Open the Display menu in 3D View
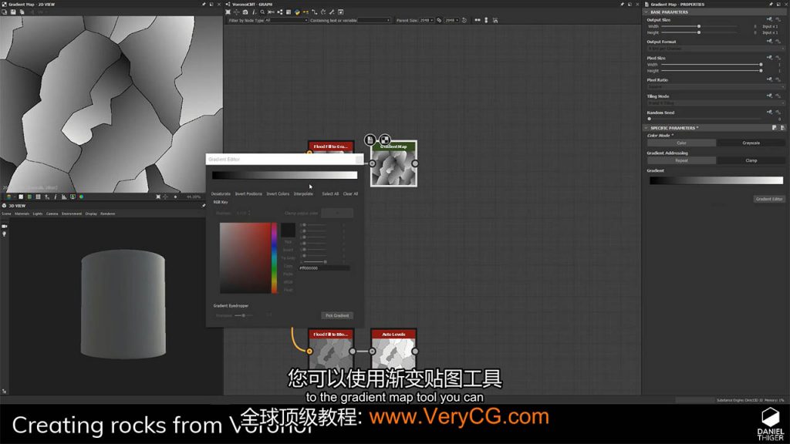Image resolution: width=790 pixels, height=444 pixels. (91, 214)
